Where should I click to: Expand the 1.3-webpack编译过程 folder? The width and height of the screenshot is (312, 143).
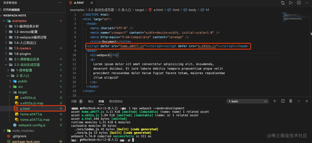click(x=30, y=37)
